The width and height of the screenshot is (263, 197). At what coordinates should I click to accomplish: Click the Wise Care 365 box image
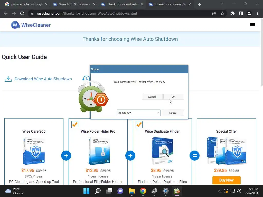pos(34,151)
